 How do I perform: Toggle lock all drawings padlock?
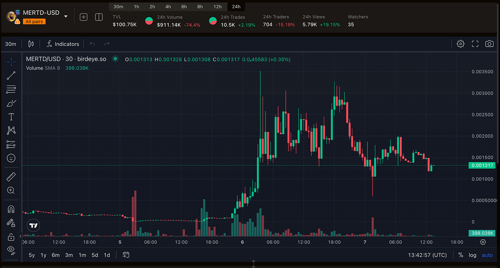click(11, 237)
